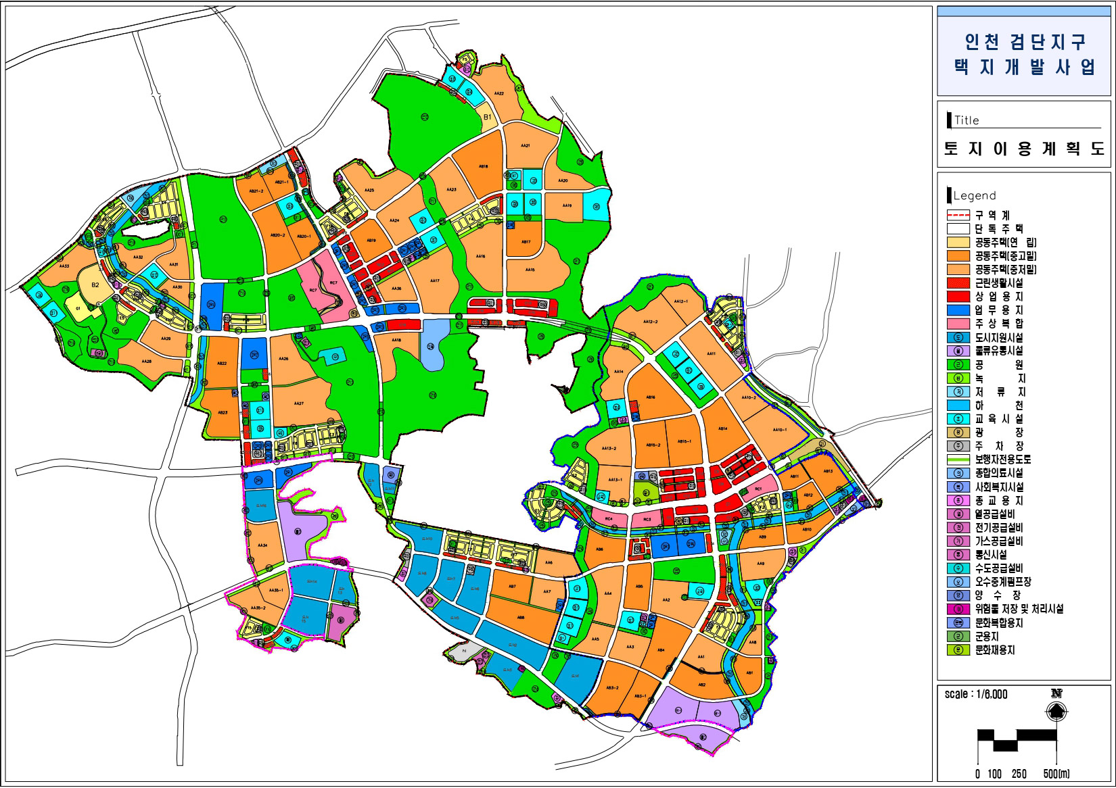Click the 구역계 red dashed line sample

[958, 215]
